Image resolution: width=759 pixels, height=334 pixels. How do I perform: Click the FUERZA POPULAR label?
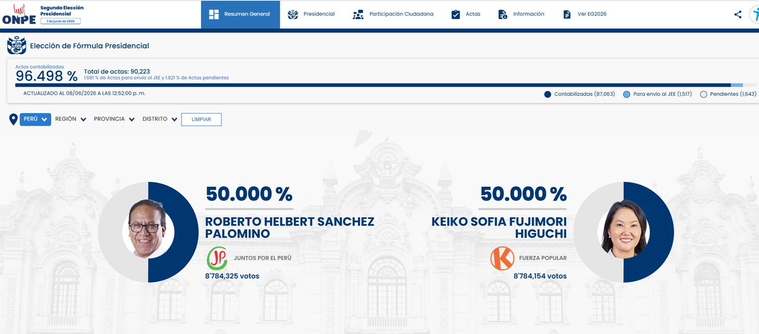click(x=542, y=258)
